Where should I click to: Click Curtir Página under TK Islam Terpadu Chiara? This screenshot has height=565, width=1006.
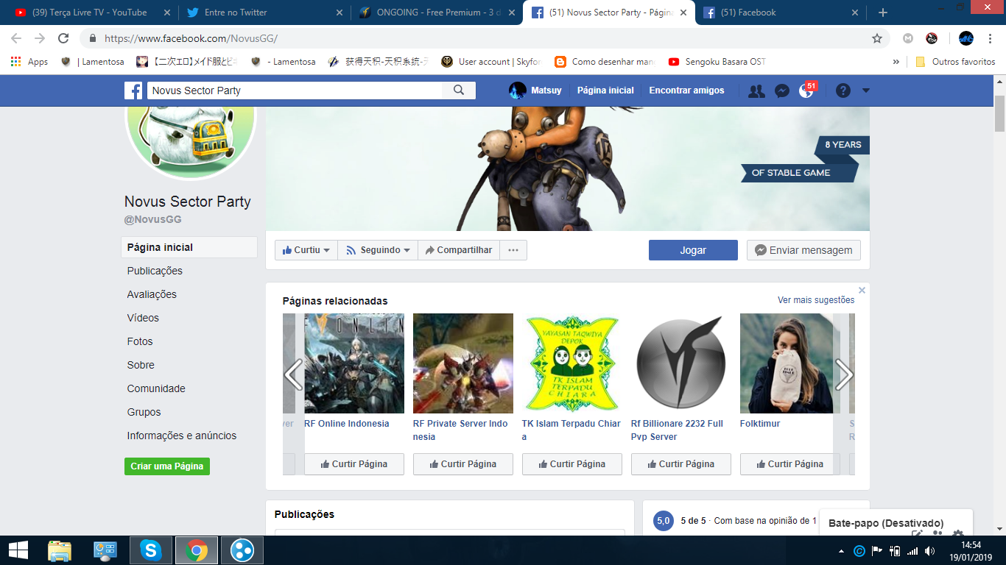[x=572, y=464]
